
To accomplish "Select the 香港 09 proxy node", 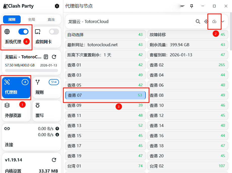I will 105,105.
